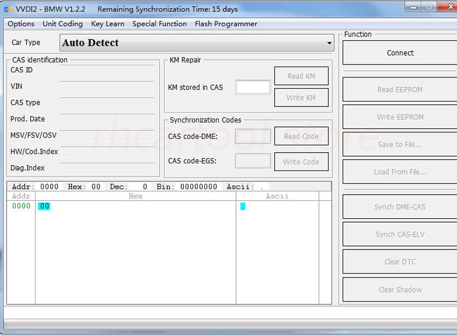Click the Bin value 00000000
Screen dimensions: 457x335
[x=199, y=187]
